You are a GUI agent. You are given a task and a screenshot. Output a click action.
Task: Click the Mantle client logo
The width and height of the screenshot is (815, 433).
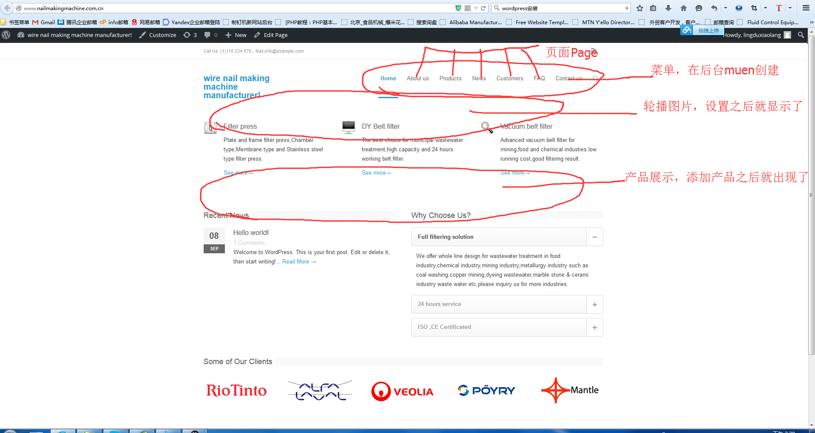pyautogui.click(x=570, y=390)
